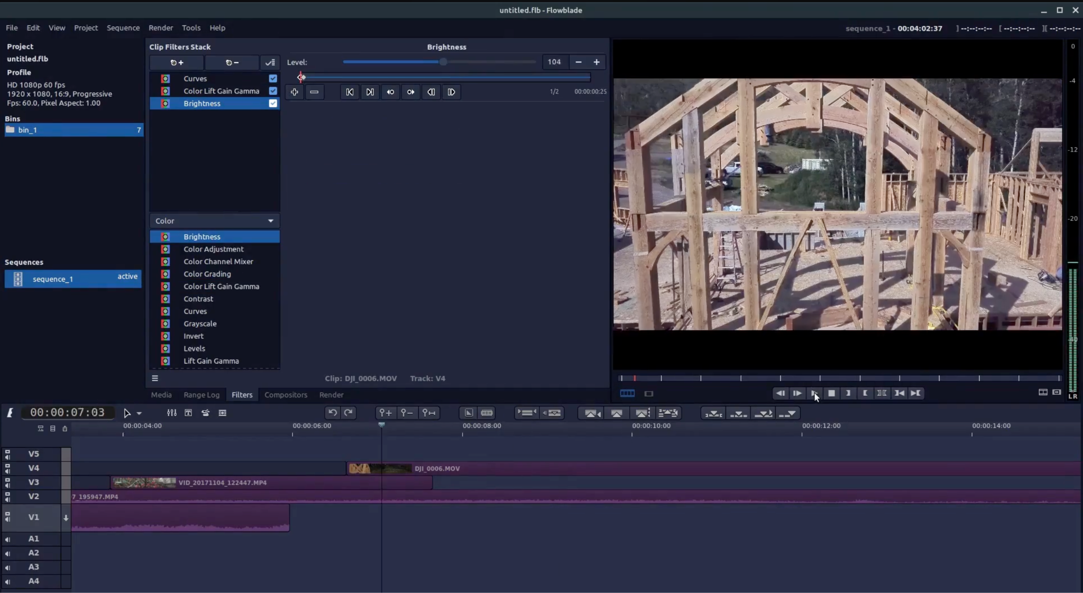Click the Undo icon in the timeline toolbar
Screen dimensions: 1083x593
click(x=332, y=413)
